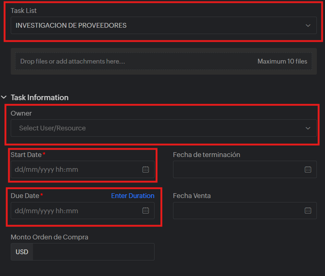
Task: Click the Fecha de terminación calendar icon
Action: coord(308,170)
